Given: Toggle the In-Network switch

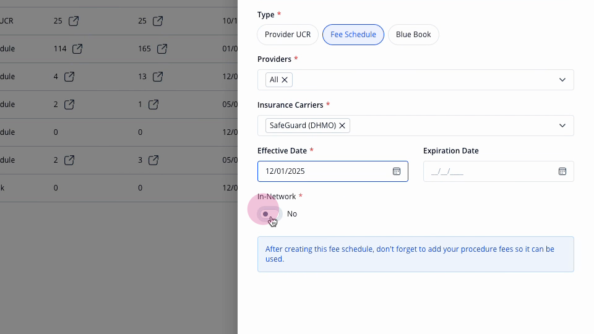Looking at the screenshot, I should point(270,214).
